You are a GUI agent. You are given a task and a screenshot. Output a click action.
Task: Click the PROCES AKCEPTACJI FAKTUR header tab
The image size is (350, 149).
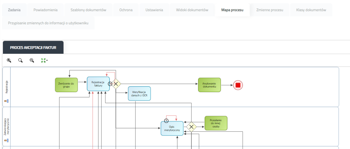pos(33,47)
